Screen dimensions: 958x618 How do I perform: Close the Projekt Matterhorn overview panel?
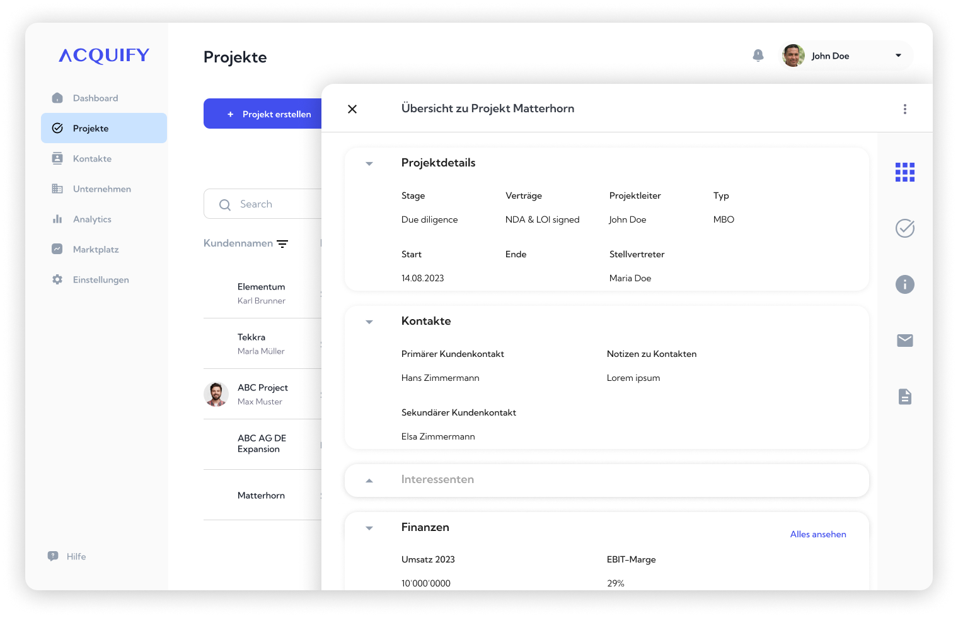click(x=352, y=109)
